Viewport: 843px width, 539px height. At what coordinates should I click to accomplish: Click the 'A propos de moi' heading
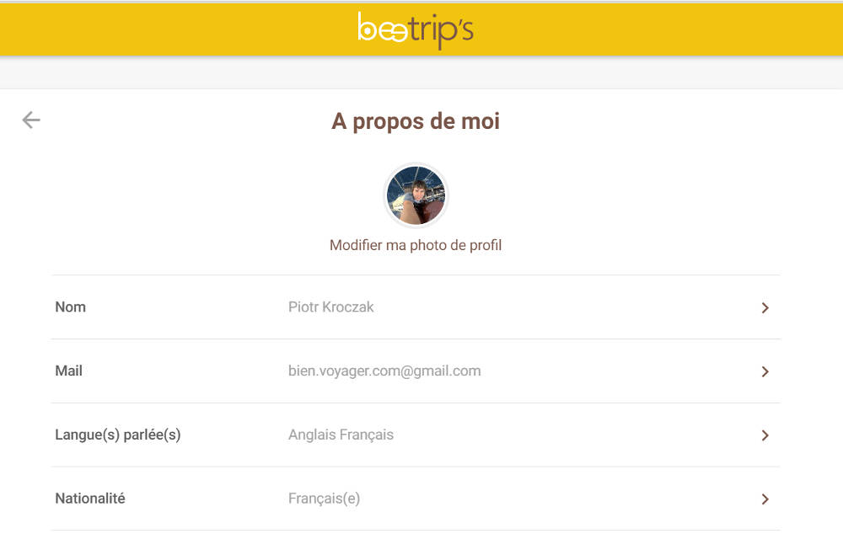(416, 121)
